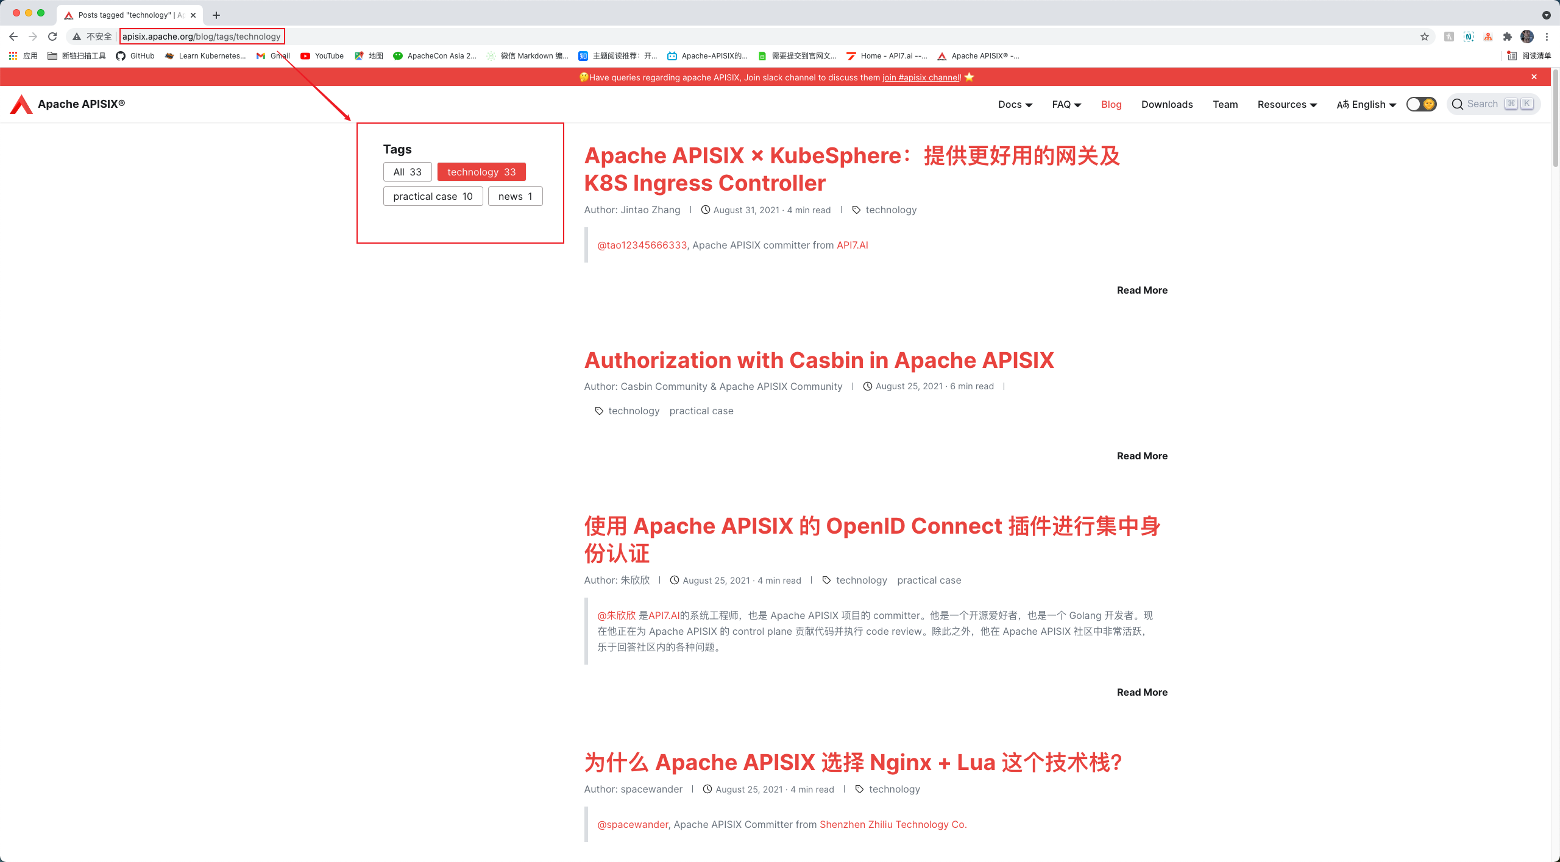The height and width of the screenshot is (862, 1560).
Task: Click @朱欣欣 author link
Action: [616, 615]
